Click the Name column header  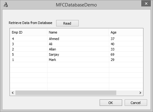tap(78, 32)
